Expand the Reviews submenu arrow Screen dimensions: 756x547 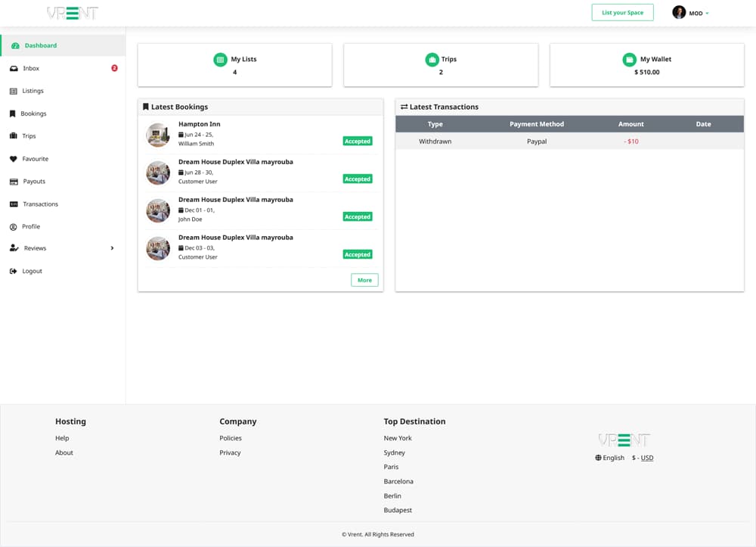coord(112,248)
